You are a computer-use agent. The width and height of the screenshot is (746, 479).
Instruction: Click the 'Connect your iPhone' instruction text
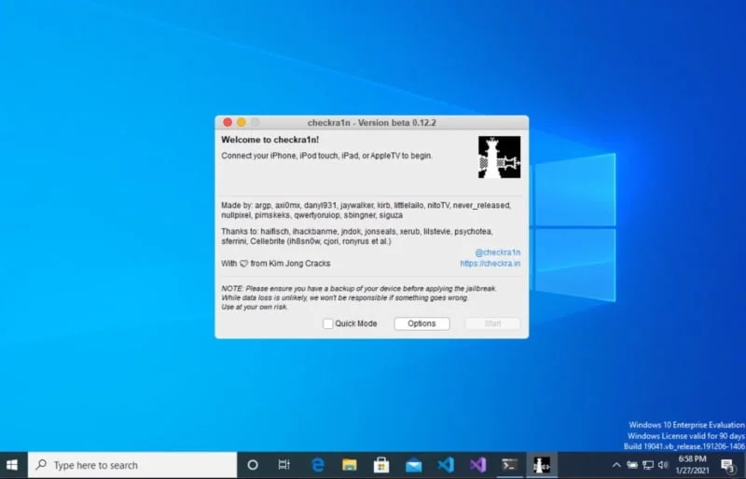tap(327, 156)
